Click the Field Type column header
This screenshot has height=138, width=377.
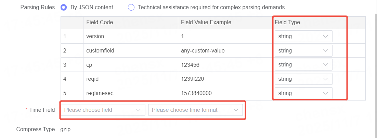click(x=287, y=22)
